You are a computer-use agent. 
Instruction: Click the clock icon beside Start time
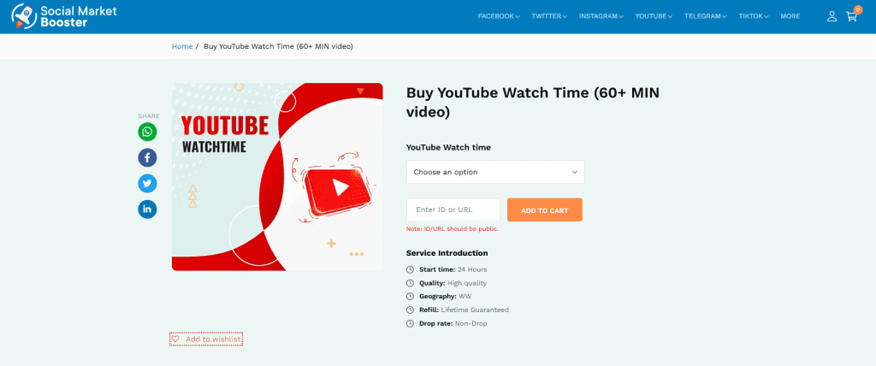pyautogui.click(x=410, y=270)
